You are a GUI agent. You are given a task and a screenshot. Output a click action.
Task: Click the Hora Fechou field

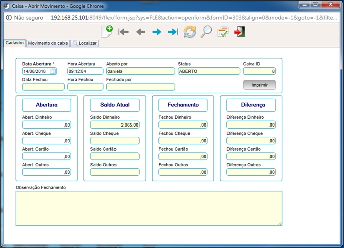click(x=85, y=87)
